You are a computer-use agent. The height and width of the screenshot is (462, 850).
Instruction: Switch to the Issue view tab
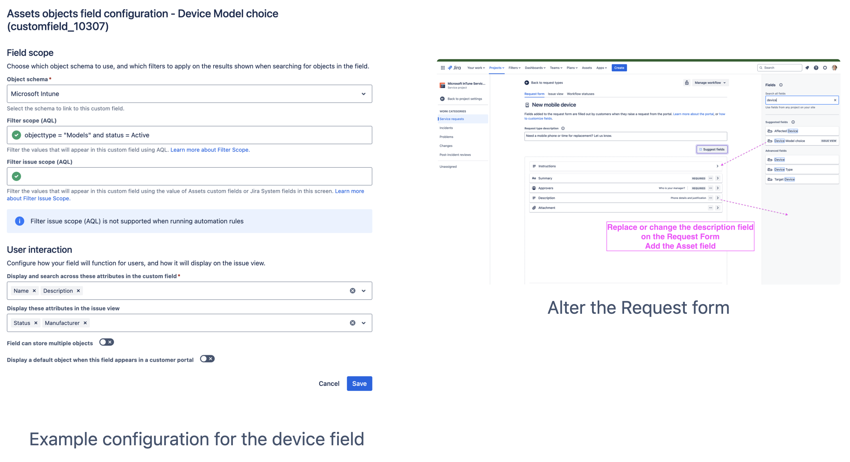click(556, 94)
